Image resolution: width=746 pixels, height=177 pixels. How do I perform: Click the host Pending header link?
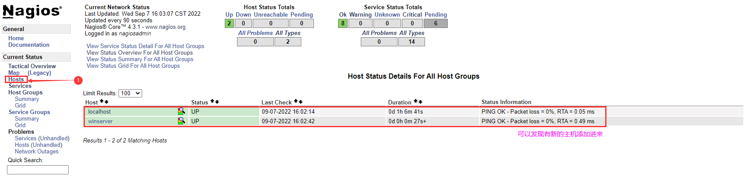302,14
